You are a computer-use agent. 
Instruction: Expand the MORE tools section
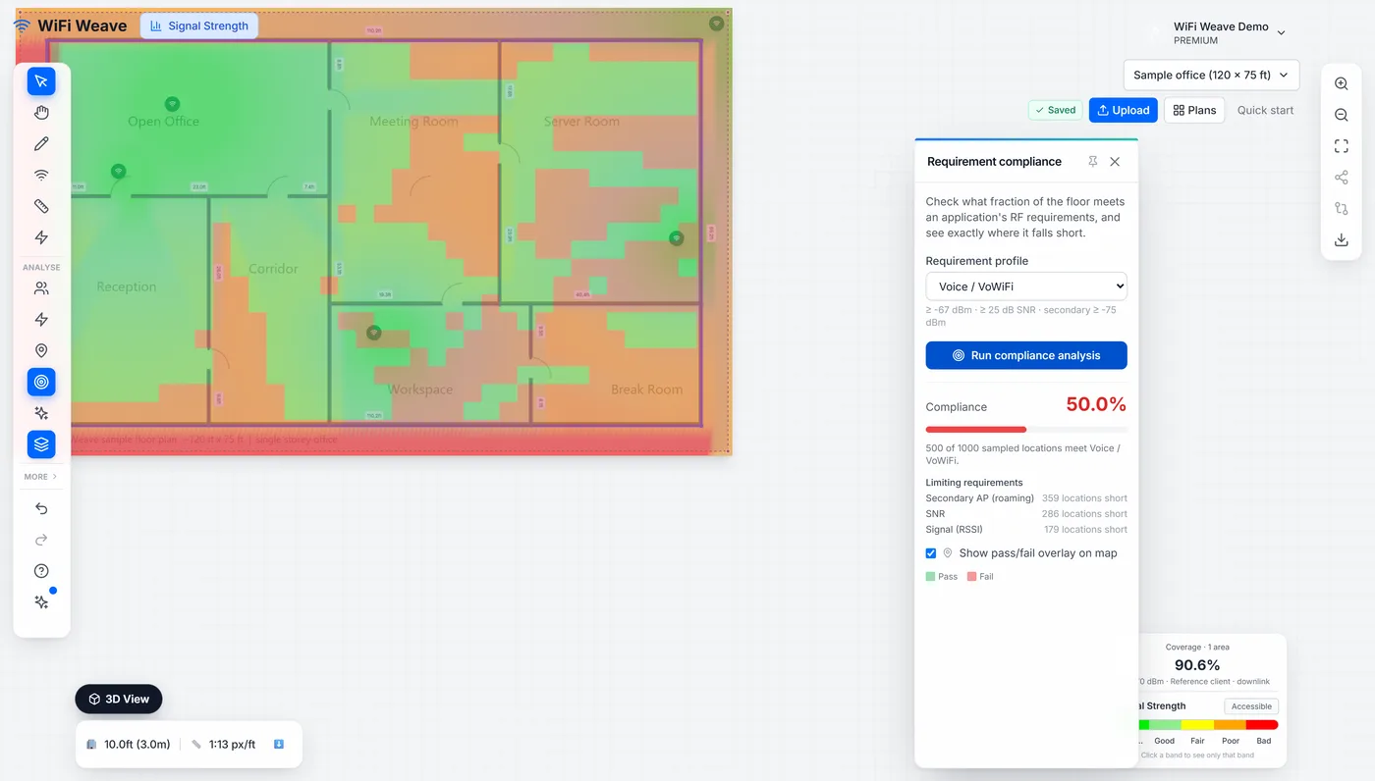(x=41, y=477)
